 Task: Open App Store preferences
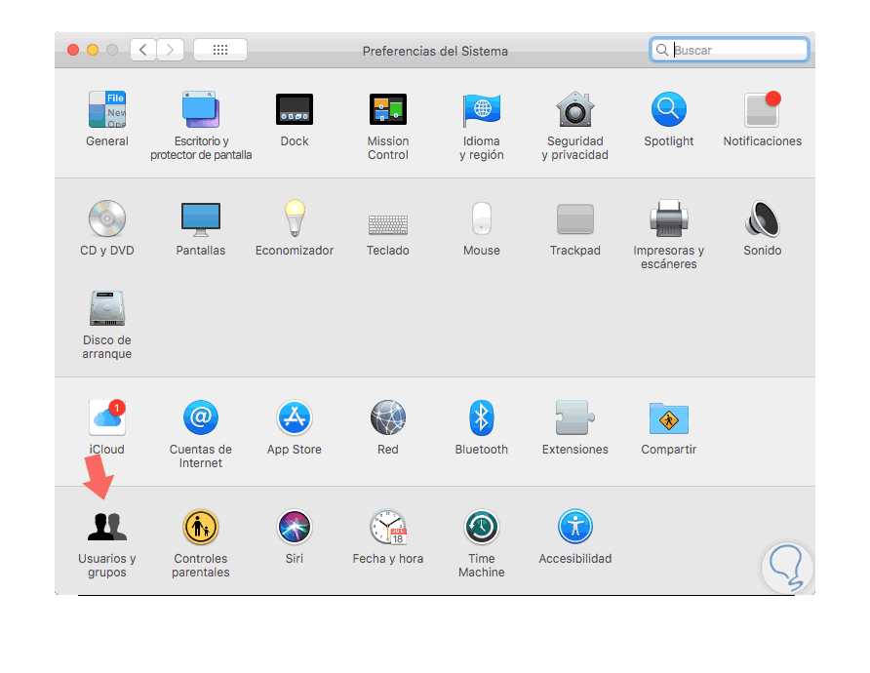[295, 417]
